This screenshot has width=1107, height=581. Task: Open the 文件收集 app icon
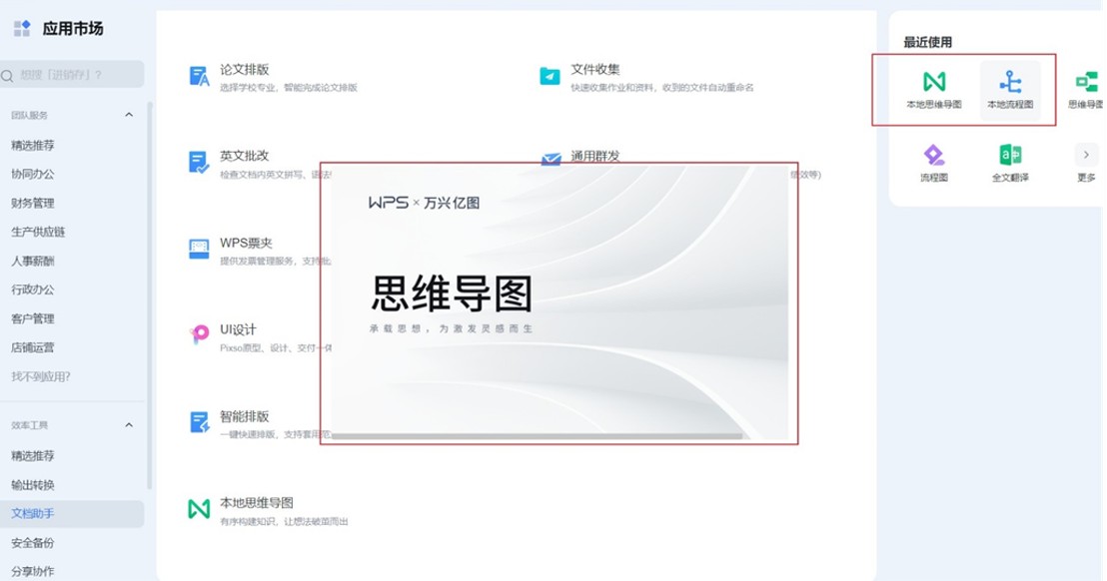550,76
